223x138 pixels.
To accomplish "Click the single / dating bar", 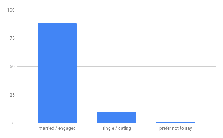I will pos(117,118).
